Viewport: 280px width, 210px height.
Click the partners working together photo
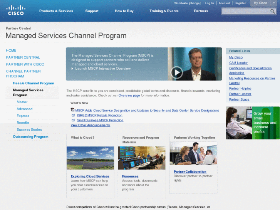[193, 153]
